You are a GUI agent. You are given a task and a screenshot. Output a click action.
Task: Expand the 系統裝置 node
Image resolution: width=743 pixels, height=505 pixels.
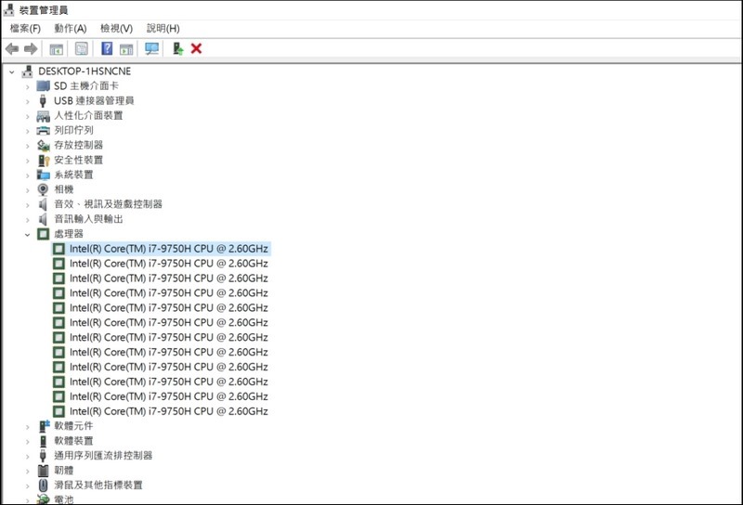click(27, 175)
